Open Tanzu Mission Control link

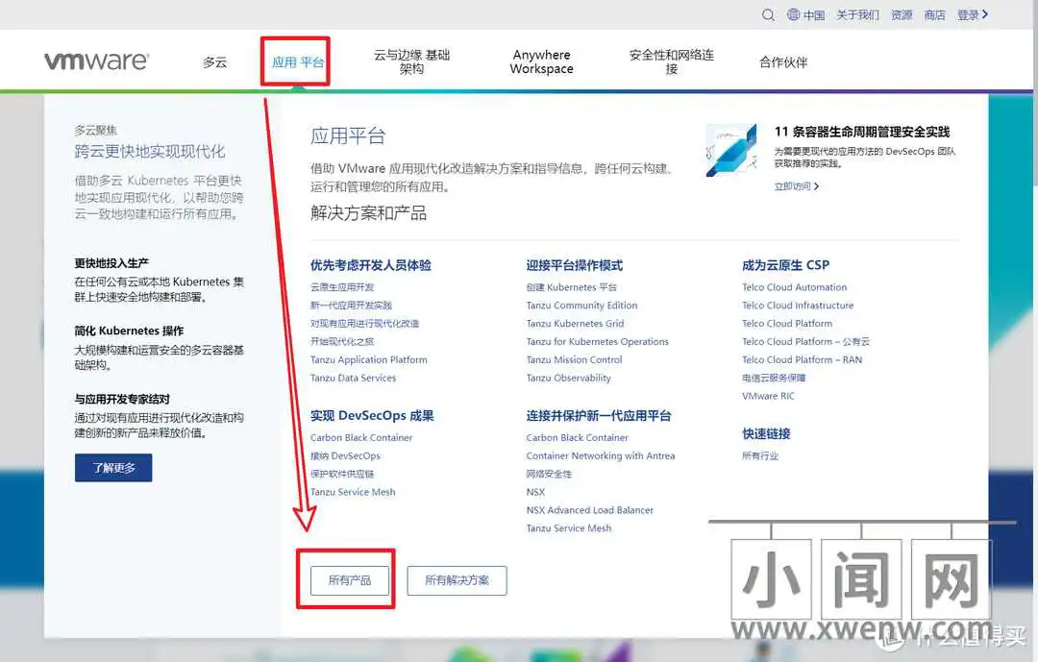(x=574, y=359)
